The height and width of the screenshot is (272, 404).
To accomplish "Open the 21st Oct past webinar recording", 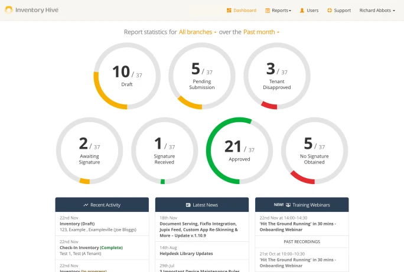I will pos(302,260).
